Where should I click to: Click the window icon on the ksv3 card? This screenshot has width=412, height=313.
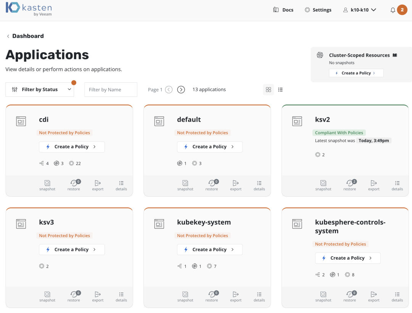coord(21,224)
